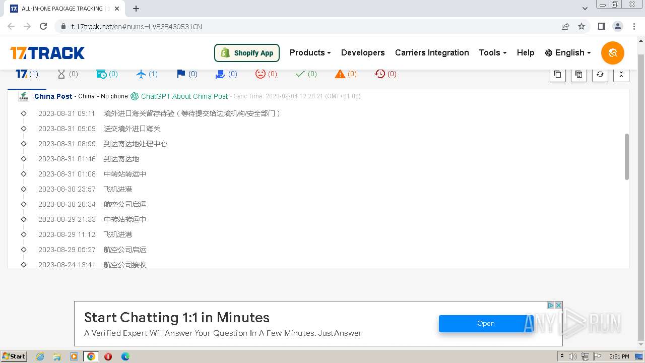Click the address bar URL
The width and height of the screenshot is (645, 363).
point(137,27)
